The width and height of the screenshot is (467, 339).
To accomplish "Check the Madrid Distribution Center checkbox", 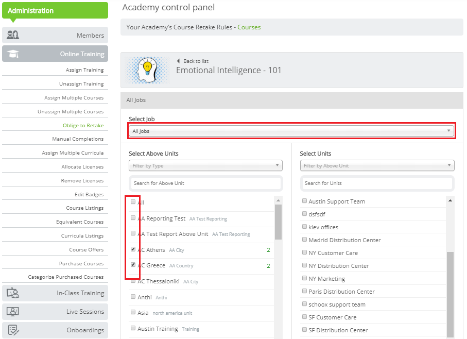I will click(x=304, y=239).
